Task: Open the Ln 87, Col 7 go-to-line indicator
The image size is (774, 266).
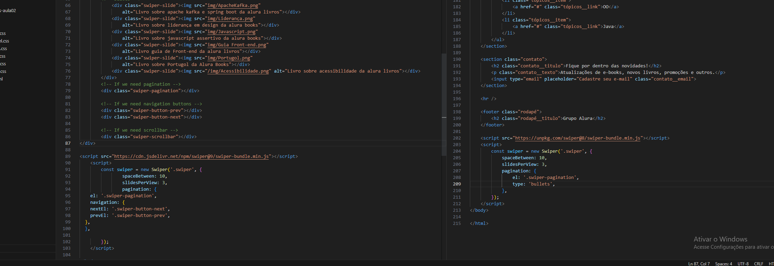Action: (699, 264)
